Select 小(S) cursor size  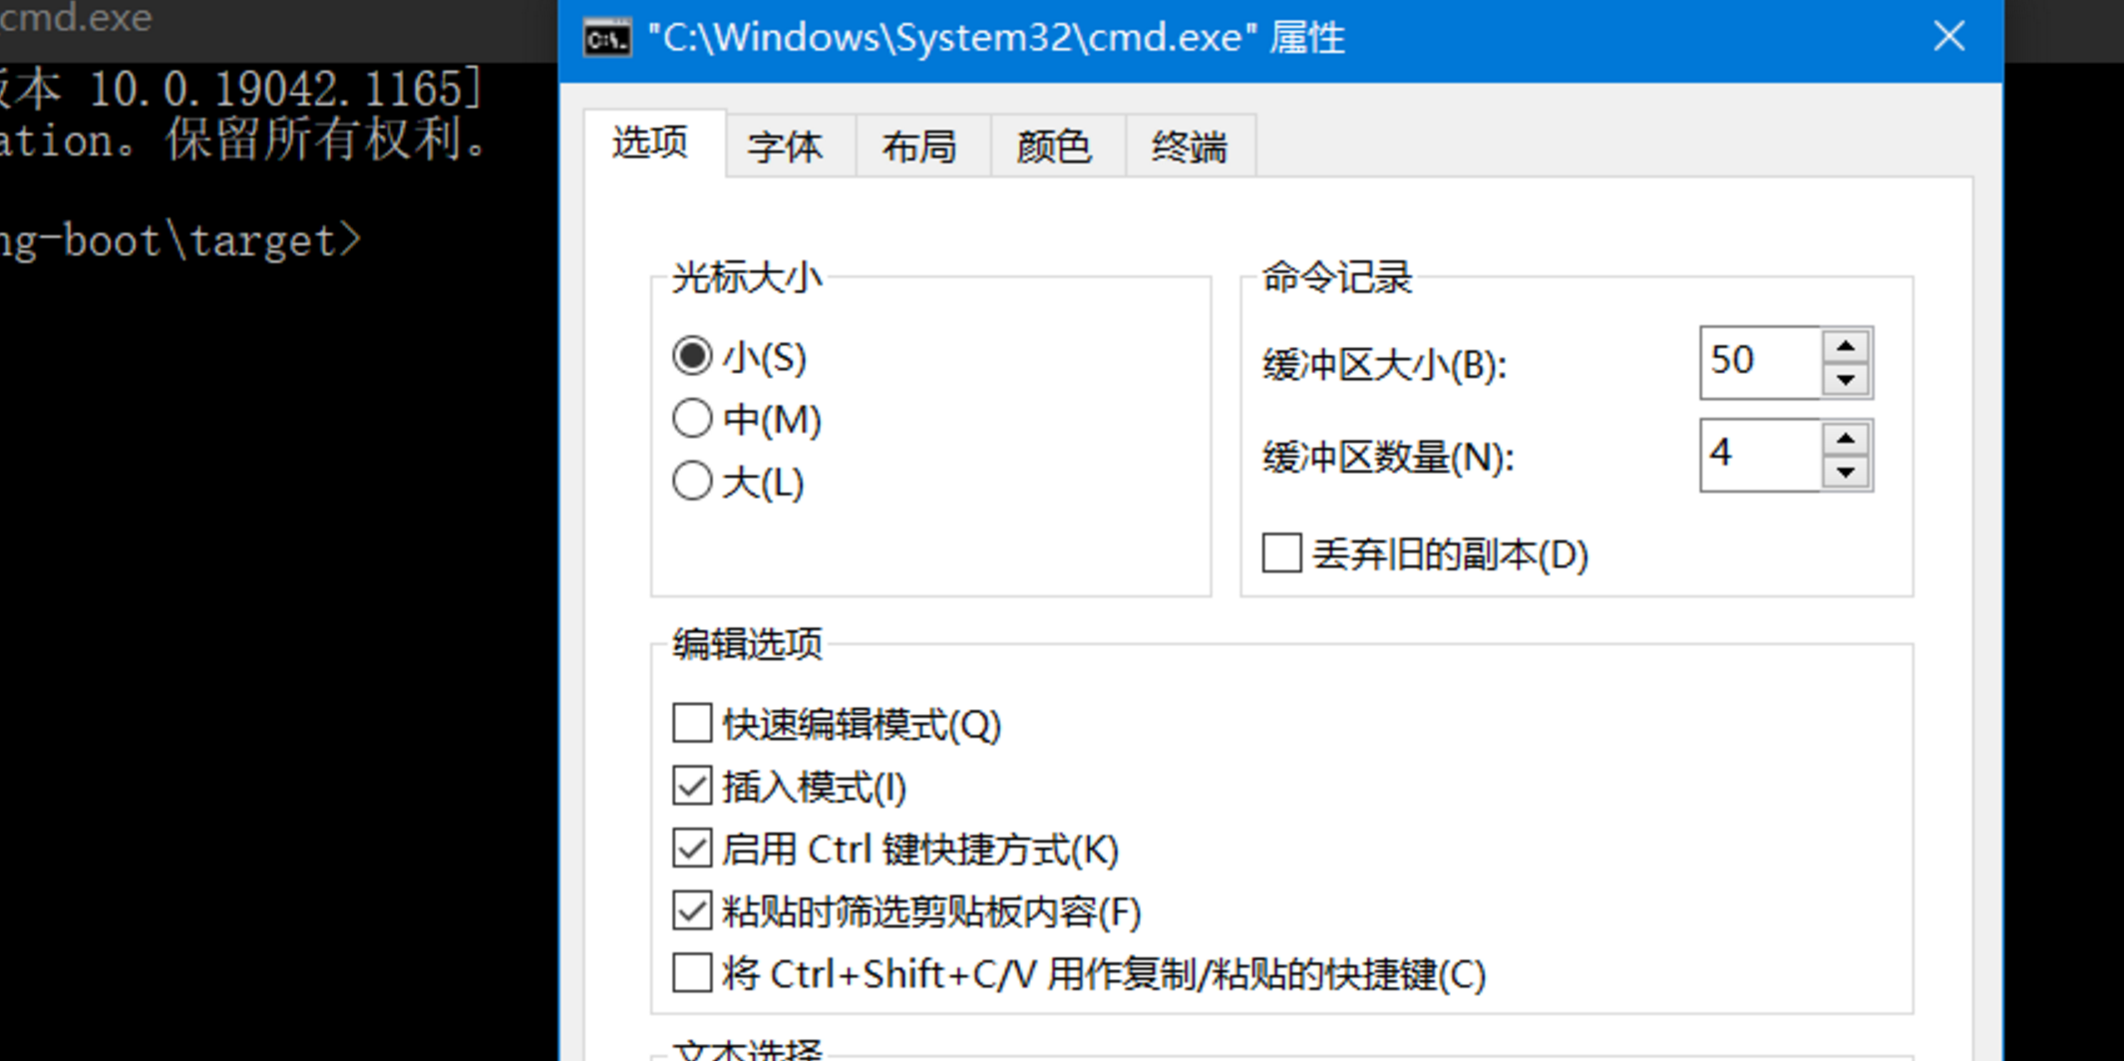click(692, 356)
